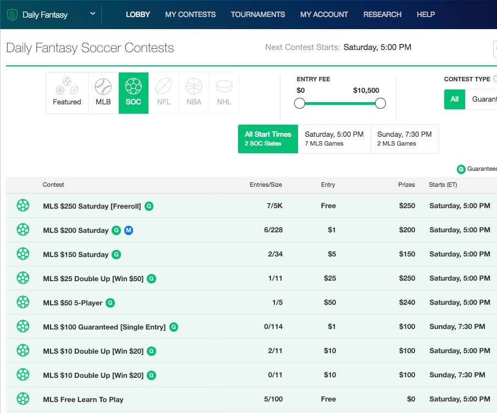Click G badge on $10 Double Up starting Sunday

tap(152, 375)
